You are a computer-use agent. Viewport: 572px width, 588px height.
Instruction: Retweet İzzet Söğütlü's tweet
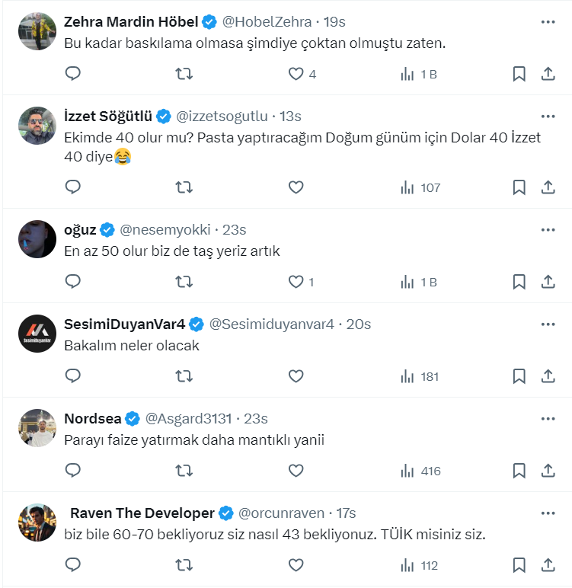point(184,187)
